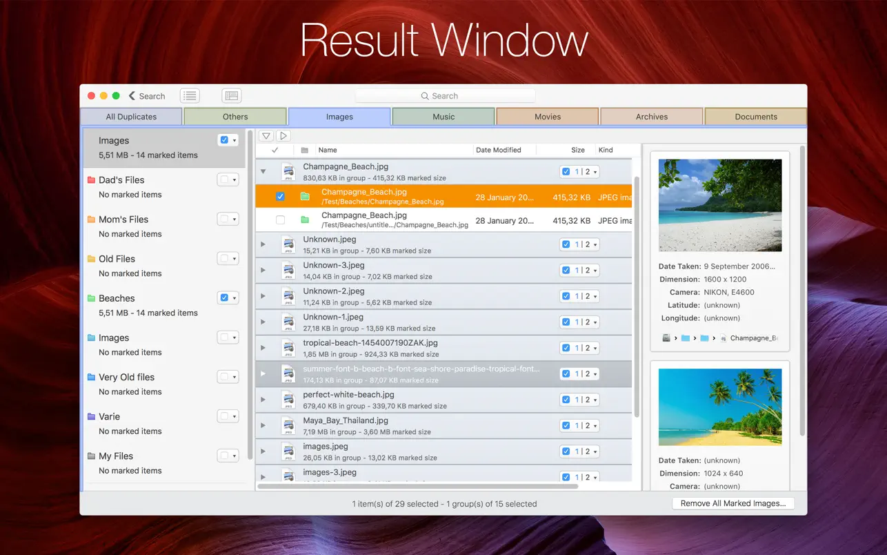Screen dimensions: 887x555
Task: Click the red Dad's Files folder icon
Action: coord(91,180)
